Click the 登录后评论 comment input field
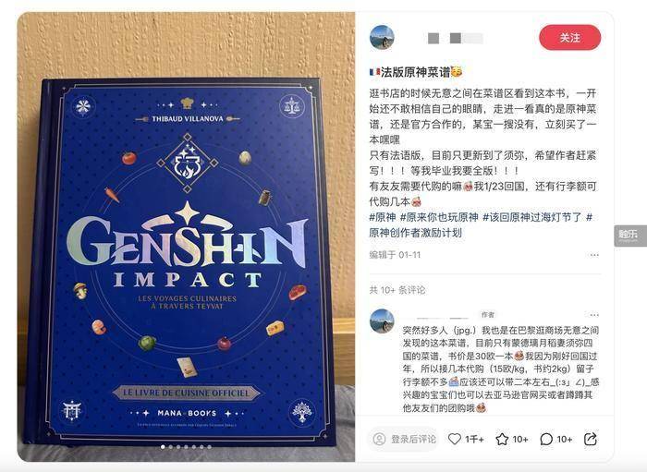The width and height of the screenshot is (647, 472). (x=403, y=439)
